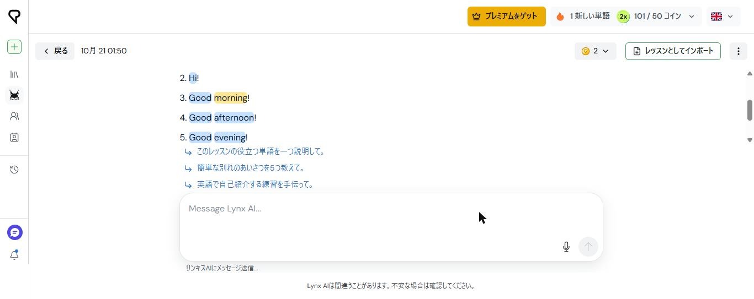Click the word evening
The width and height of the screenshot is (754, 299).
click(x=230, y=138)
